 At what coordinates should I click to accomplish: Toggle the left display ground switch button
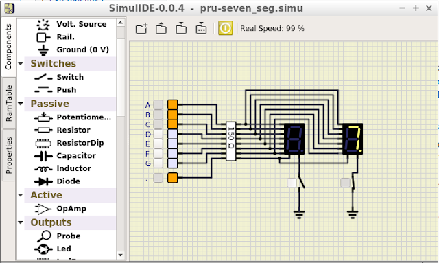[x=292, y=183]
